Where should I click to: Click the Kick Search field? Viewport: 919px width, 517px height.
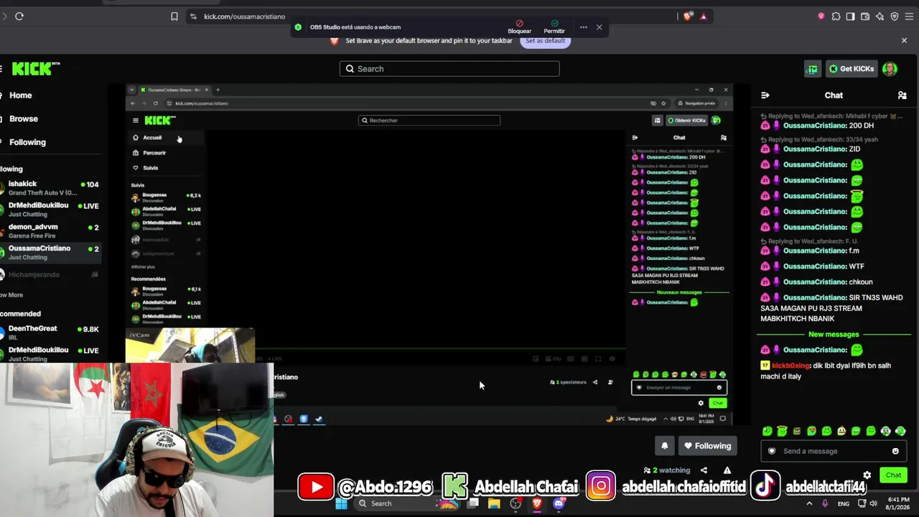pyautogui.click(x=449, y=69)
